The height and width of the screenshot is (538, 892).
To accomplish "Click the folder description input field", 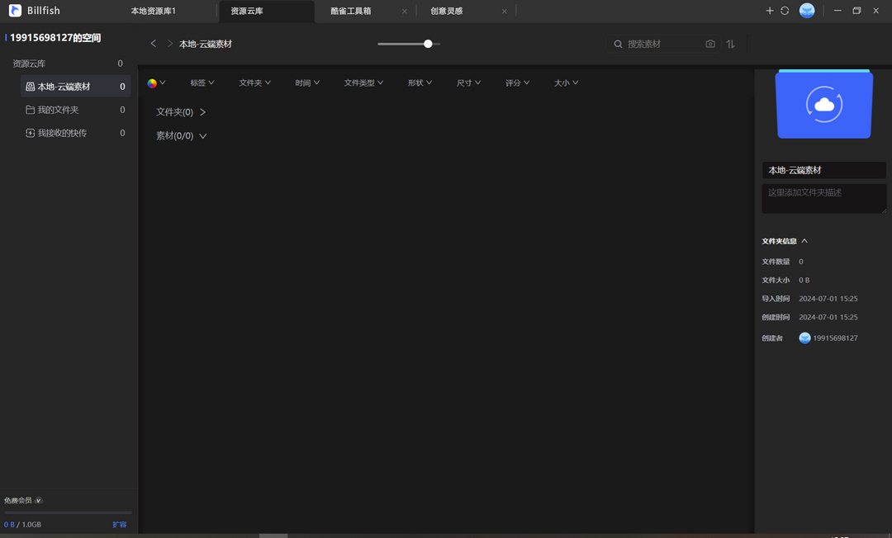I will [x=823, y=198].
